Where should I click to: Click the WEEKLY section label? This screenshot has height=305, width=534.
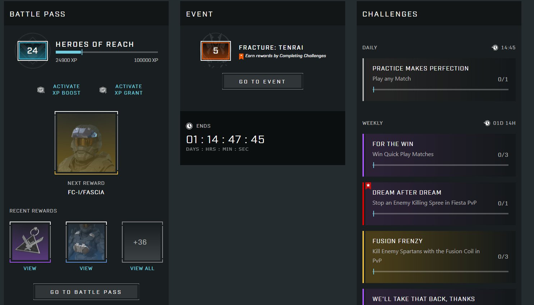click(x=373, y=123)
